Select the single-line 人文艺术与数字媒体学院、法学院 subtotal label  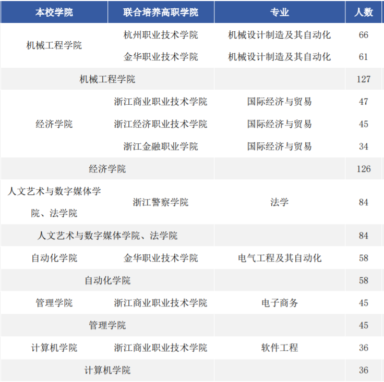point(107,236)
